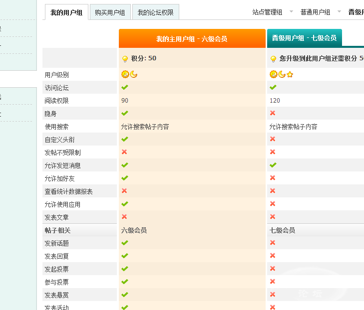Click the 隐身 red cross for 七级会员
Image resolution: width=364 pixels, height=310 pixels.
point(273,113)
